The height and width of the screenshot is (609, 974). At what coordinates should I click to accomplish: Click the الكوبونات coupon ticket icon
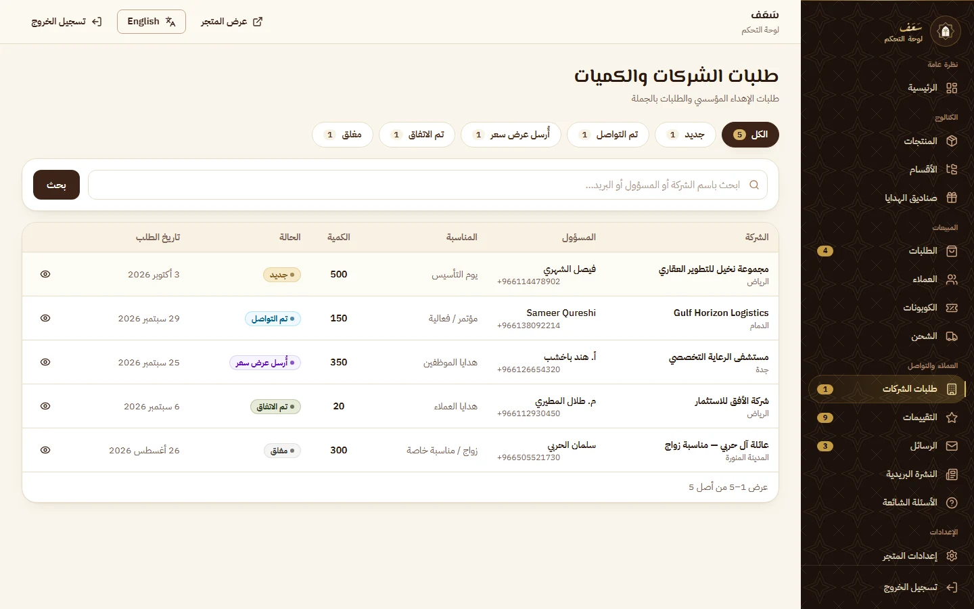(x=952, y=308)
